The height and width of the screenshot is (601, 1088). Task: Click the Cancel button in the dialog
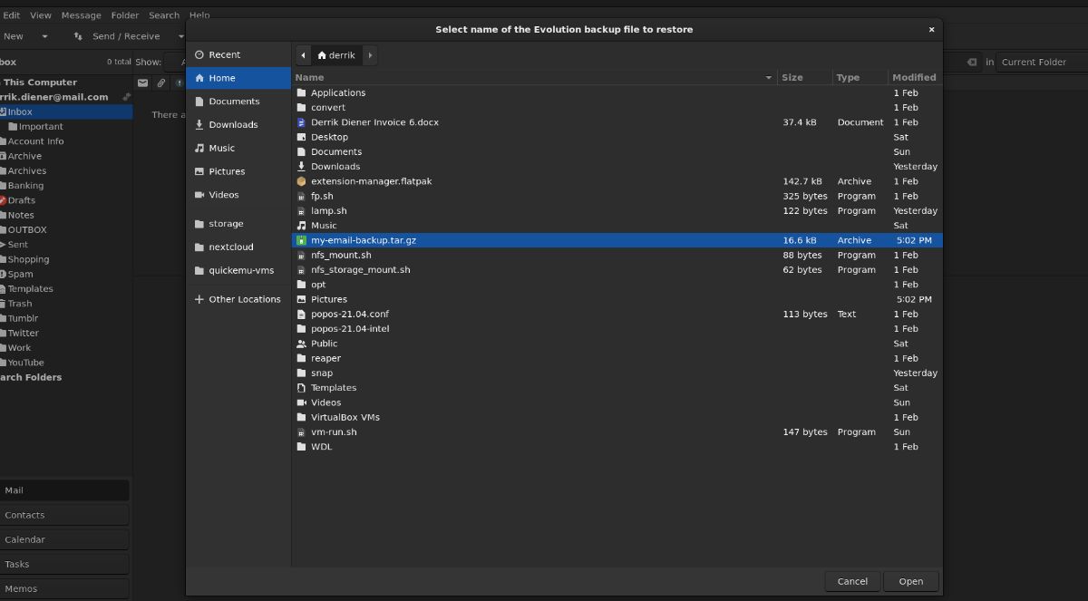tap(852, 581)
